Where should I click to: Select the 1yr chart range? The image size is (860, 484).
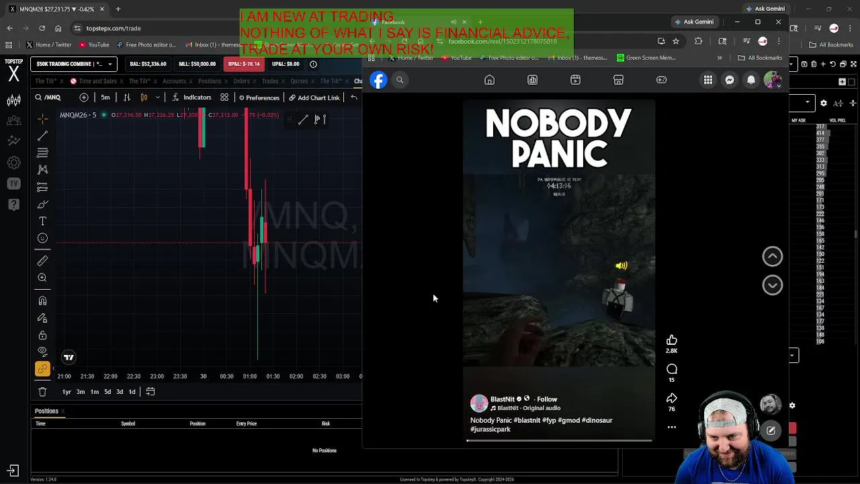67,392
